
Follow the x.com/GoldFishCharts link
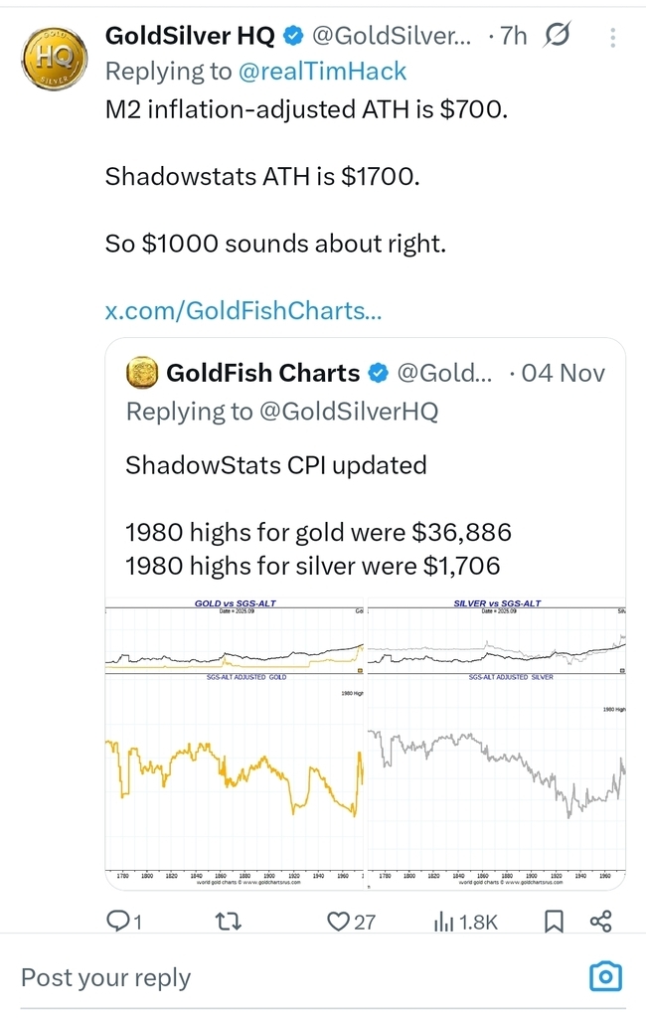pos(242,311)
